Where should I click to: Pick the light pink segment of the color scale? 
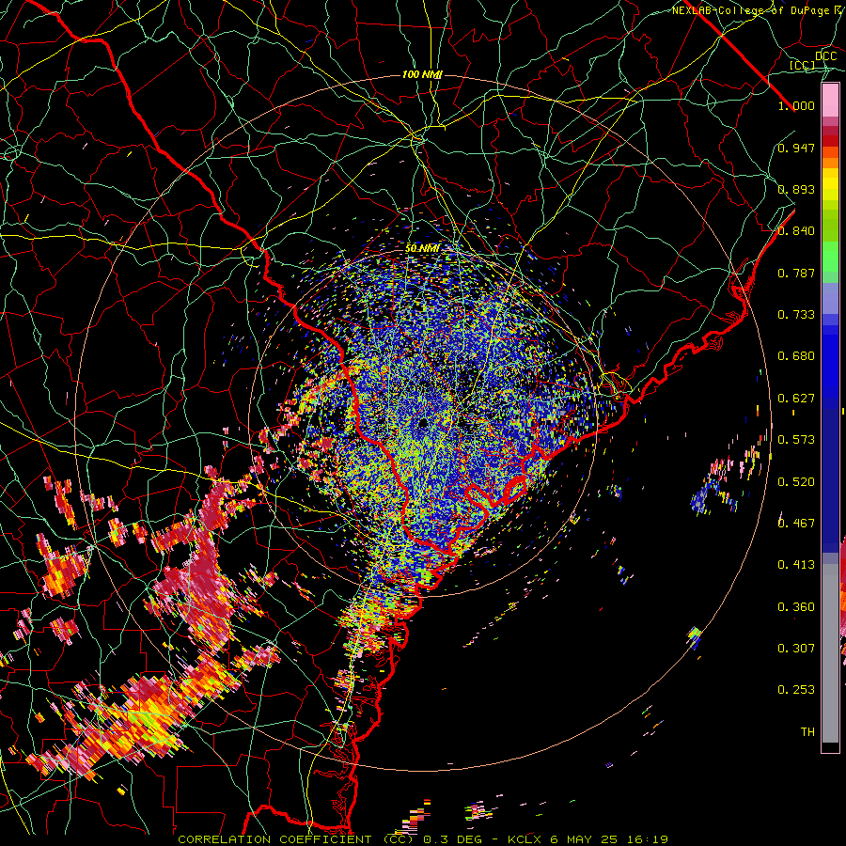(830, 100)
